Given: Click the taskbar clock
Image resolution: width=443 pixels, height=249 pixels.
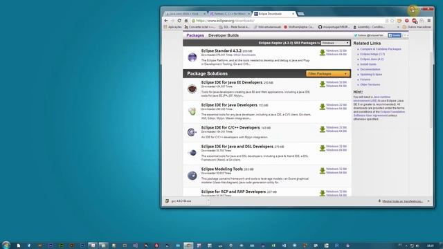Looking at the screenshot, I should click(x=430, y=246).
